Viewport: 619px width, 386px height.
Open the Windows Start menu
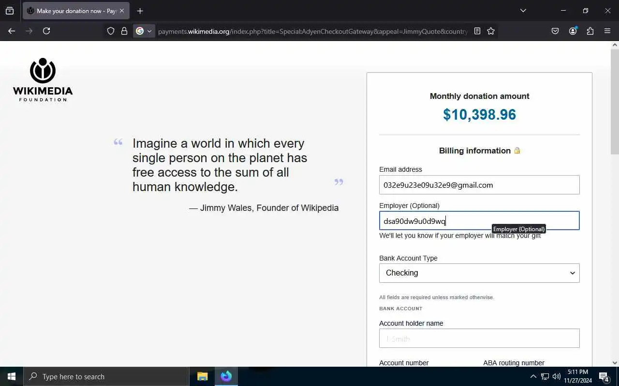[x=12, y=376]
